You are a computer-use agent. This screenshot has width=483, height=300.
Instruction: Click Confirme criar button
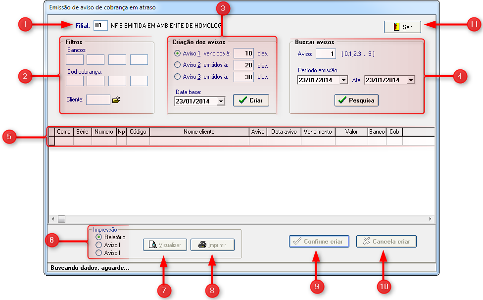(319, 242)
